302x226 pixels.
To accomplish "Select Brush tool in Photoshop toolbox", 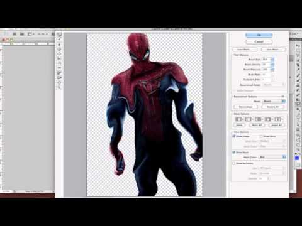I will [298, 80].
